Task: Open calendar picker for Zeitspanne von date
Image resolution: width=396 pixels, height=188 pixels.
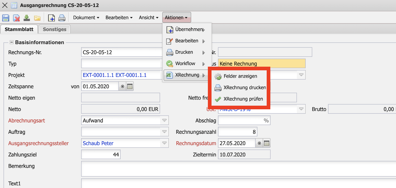Action: pos(130,87)
